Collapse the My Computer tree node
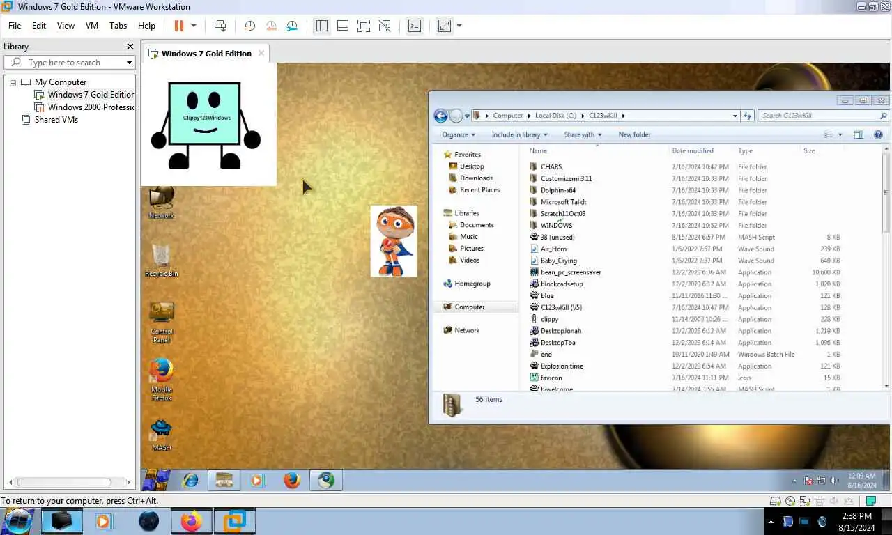The image size is (892, 535). (x=13, y=82)
